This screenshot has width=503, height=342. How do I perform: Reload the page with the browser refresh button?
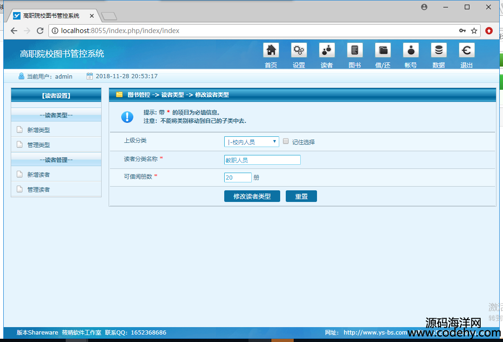coord(40,31)
